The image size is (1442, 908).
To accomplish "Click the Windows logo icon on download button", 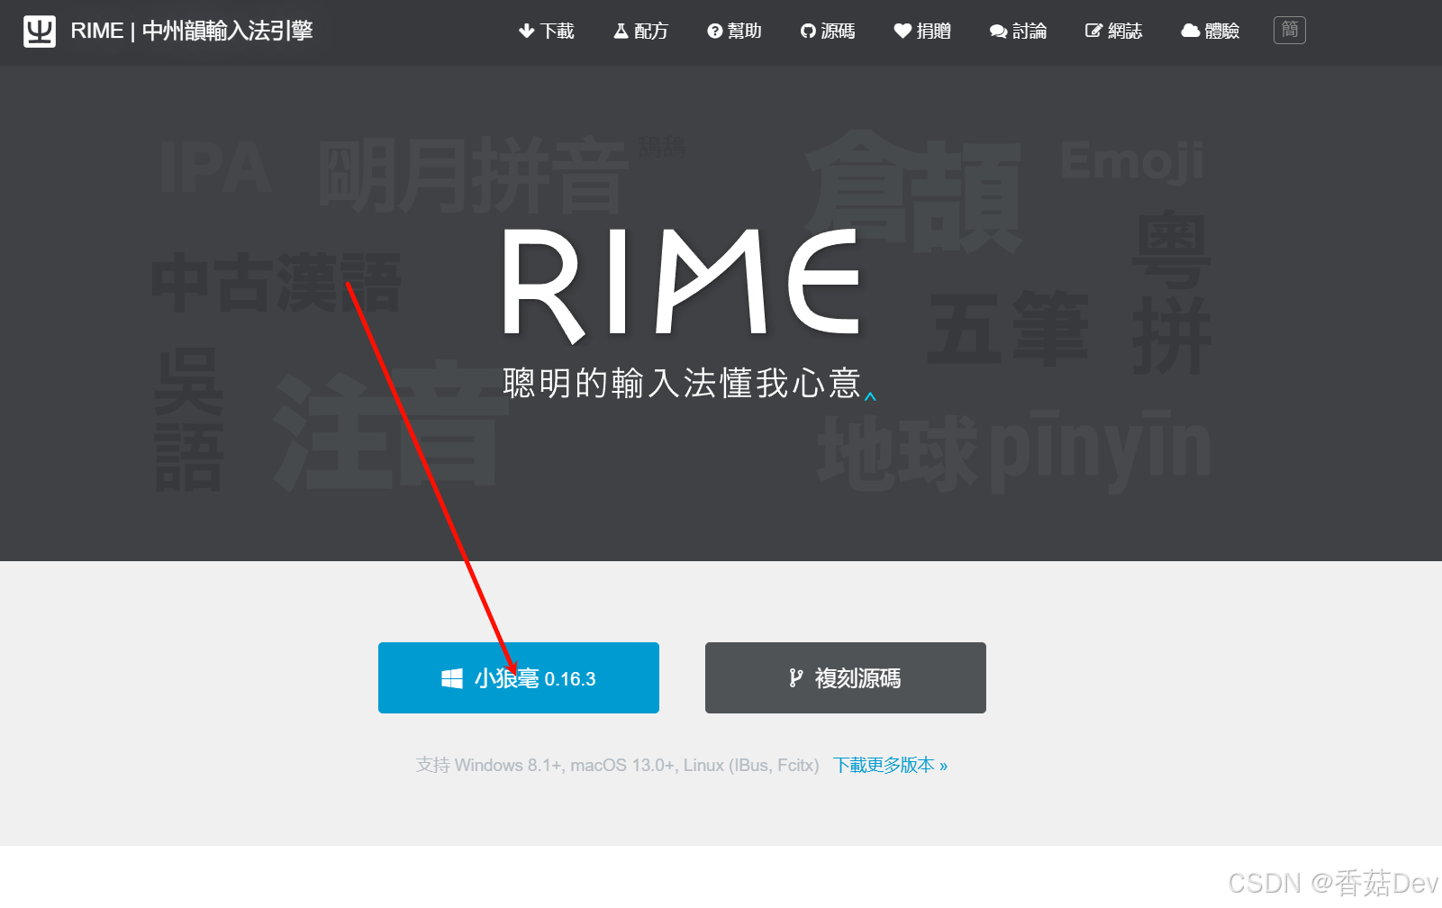I will coord(452,679).
